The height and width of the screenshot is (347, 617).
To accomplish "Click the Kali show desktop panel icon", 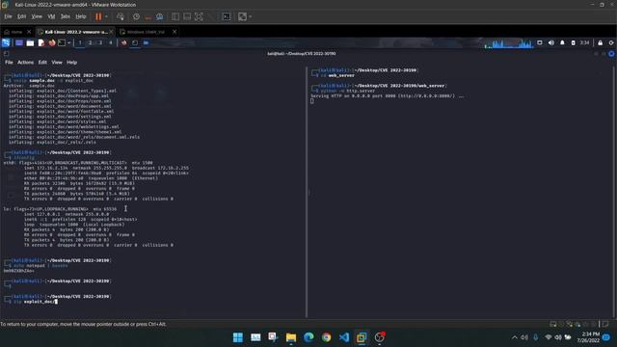I will pyautogui.click(x=19, y=42).
